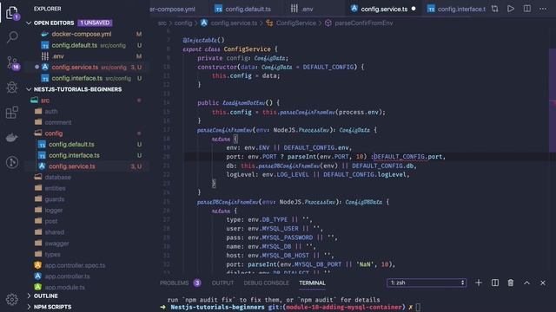
Task: Click the ConfigService breadcrumb segment
Action: click(x=296, y=23)
